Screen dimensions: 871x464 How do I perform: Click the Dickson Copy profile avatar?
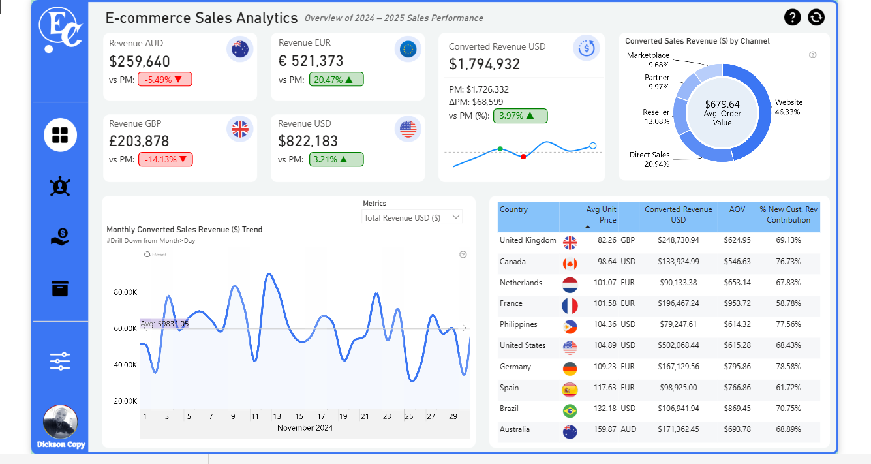click(x=60, y=422)
